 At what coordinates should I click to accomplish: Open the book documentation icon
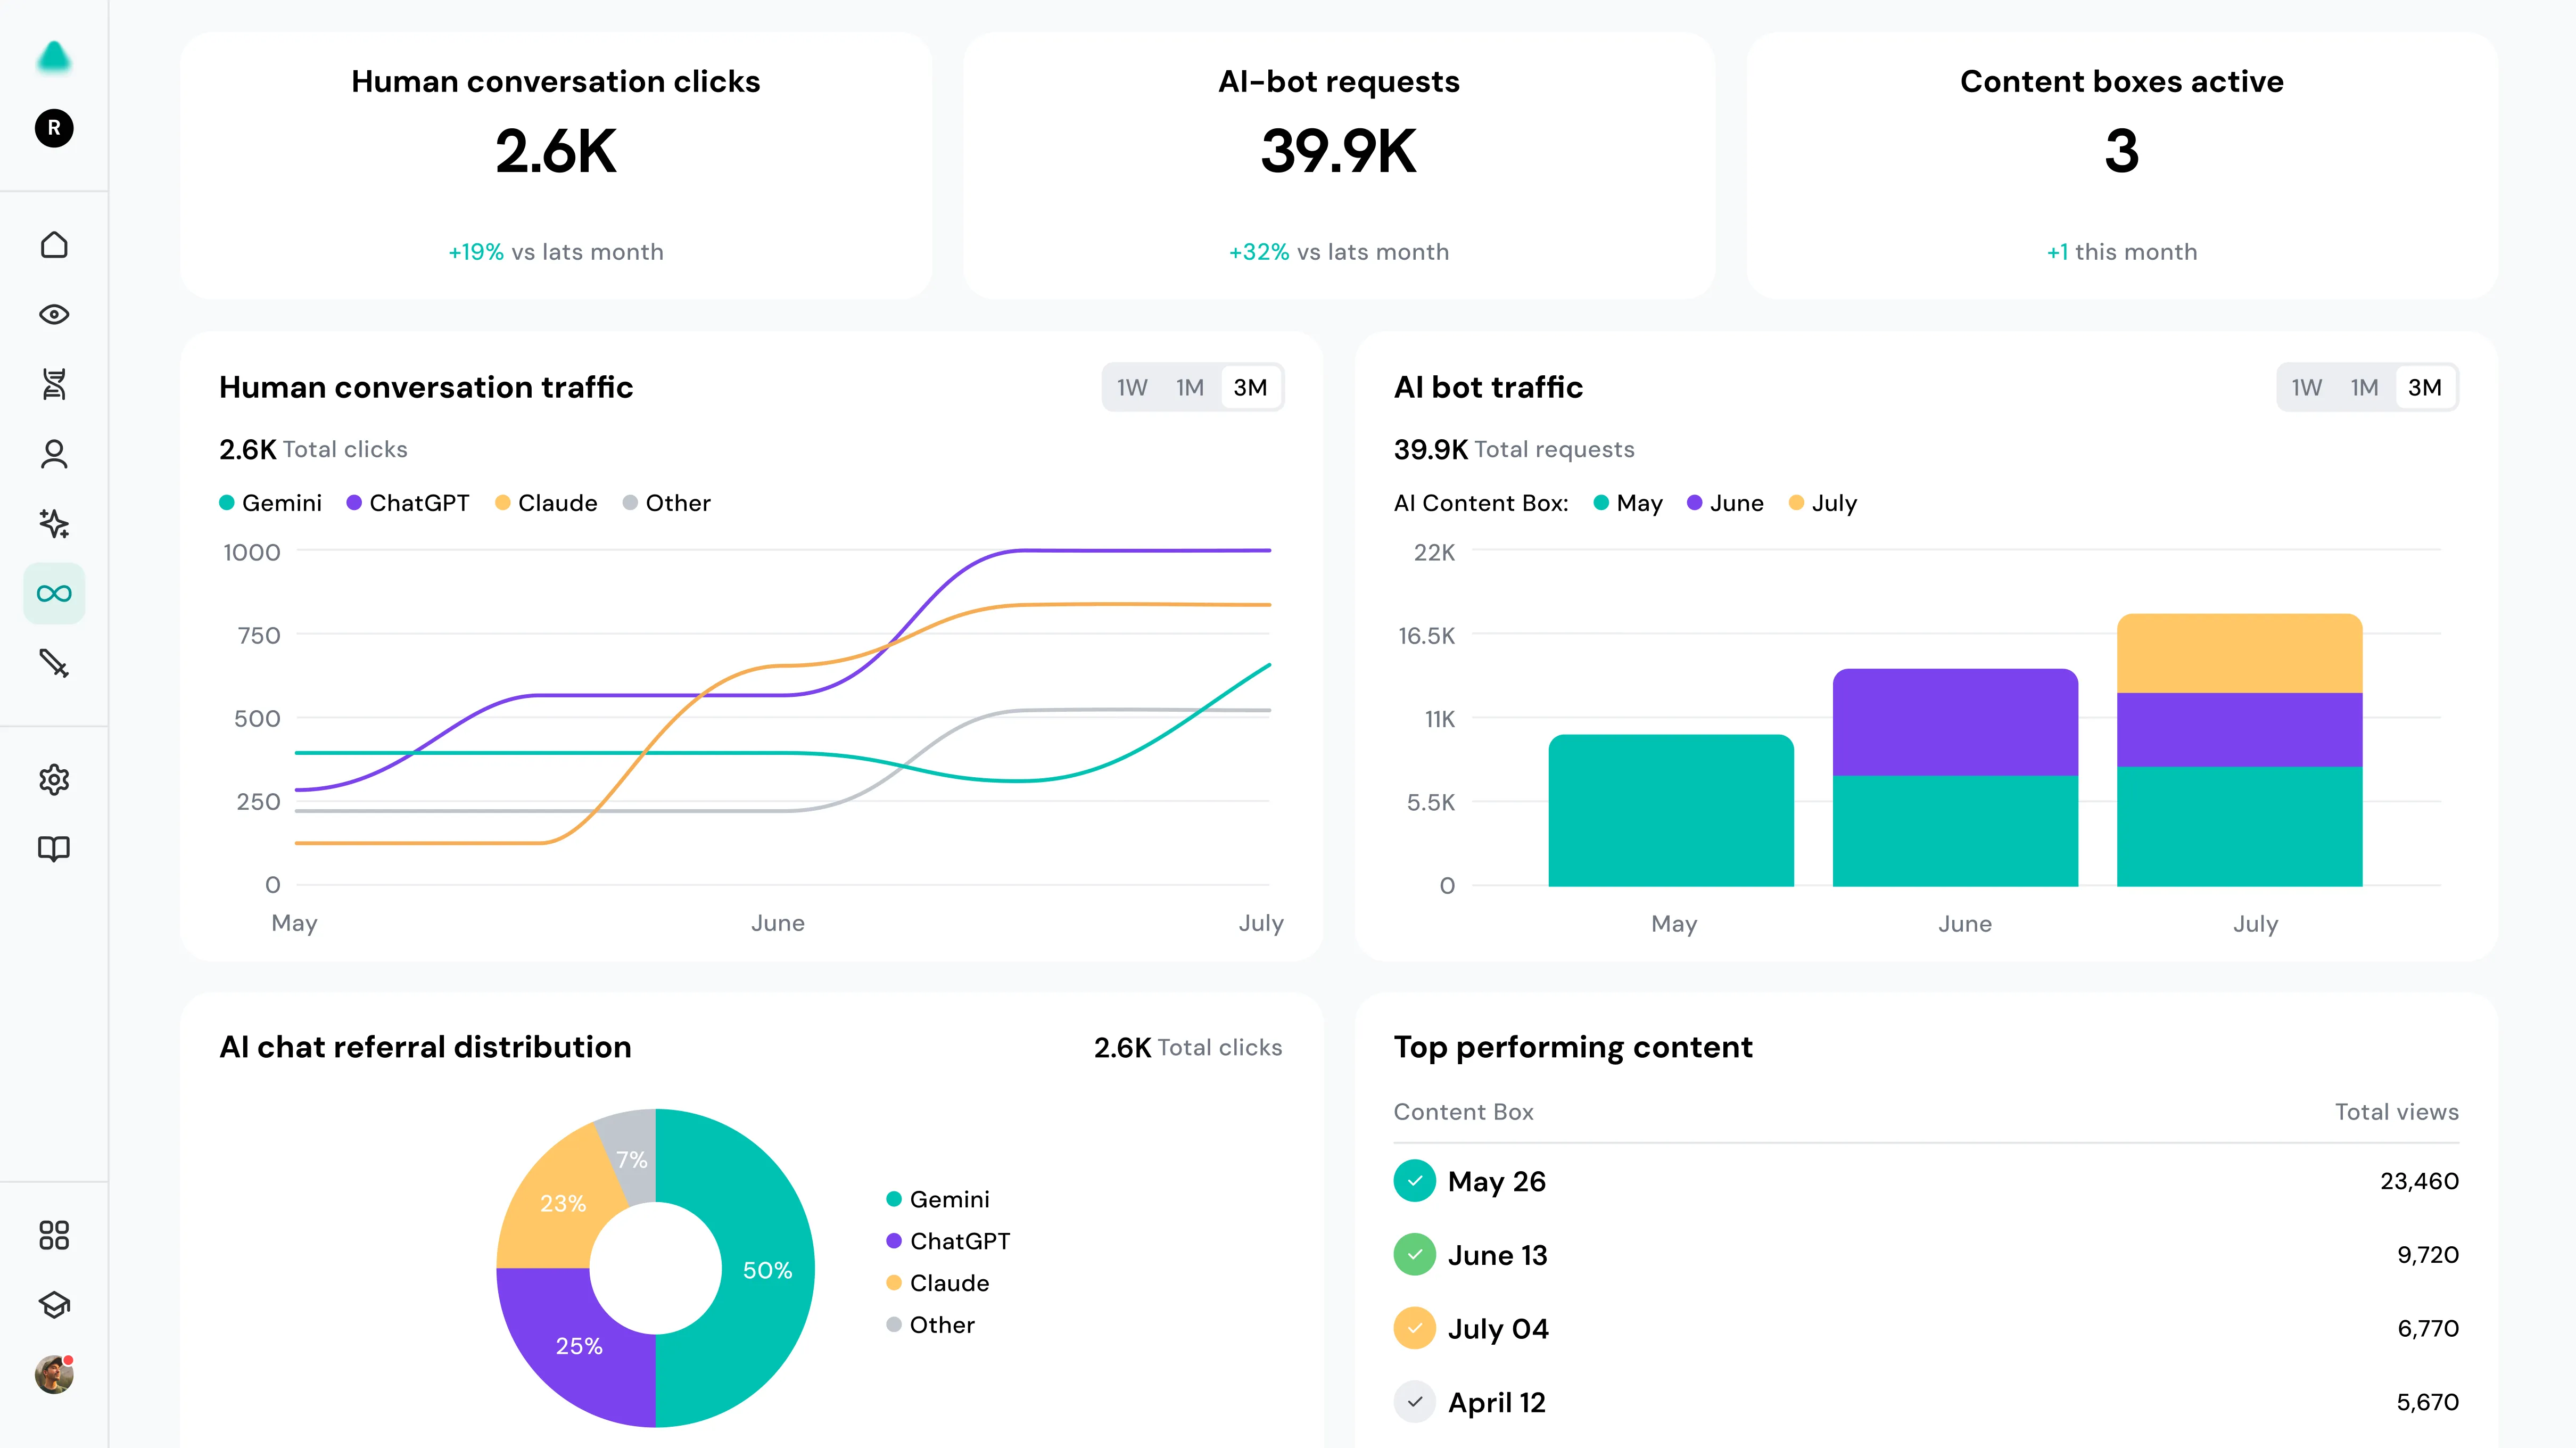[x=54, y=849]
